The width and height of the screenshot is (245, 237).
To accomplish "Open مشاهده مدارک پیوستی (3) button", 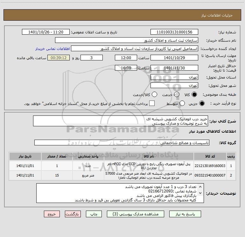I will point(136,214).
